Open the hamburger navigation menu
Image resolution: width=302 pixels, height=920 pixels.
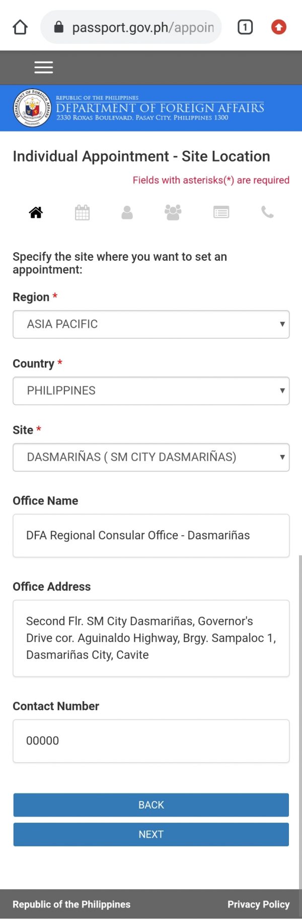(x=44, y=67)
